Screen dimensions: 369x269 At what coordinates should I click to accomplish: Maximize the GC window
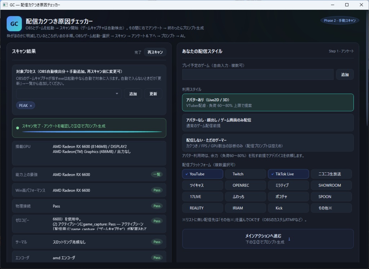347,5
